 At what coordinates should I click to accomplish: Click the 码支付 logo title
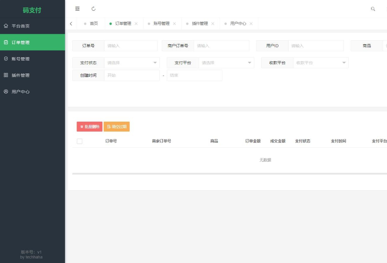[x=32, y=10]
